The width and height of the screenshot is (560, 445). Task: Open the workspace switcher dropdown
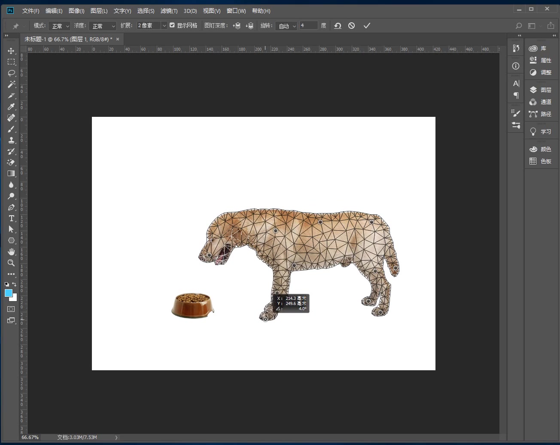(534, 26)
